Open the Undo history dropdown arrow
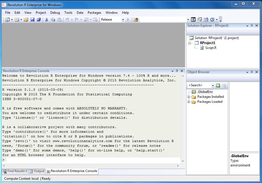The width and height of the screenshot is (262, 183). (72, 20)
